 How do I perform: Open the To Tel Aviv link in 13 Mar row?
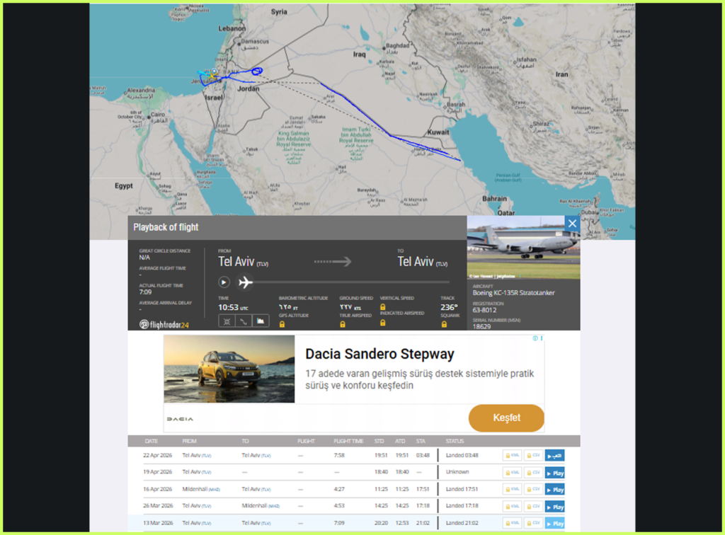(256, 523)
